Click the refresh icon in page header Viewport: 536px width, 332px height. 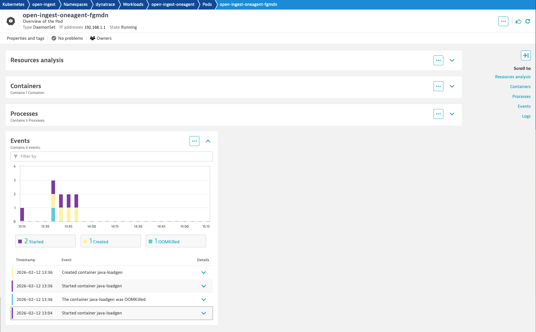[528, 21]
